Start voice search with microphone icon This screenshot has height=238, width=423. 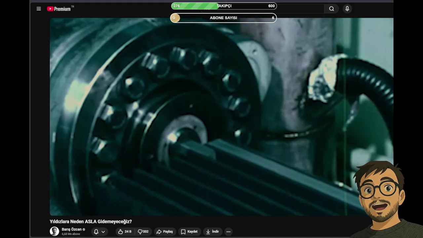pos(347,9)
